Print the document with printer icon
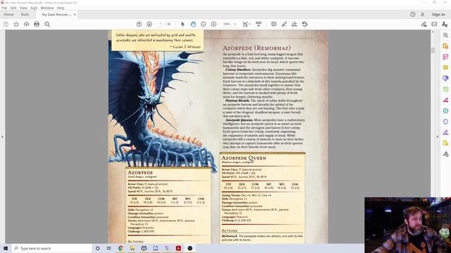Image resolution: width=451 pixels, height=253 pixels. [x=37, y=25]
